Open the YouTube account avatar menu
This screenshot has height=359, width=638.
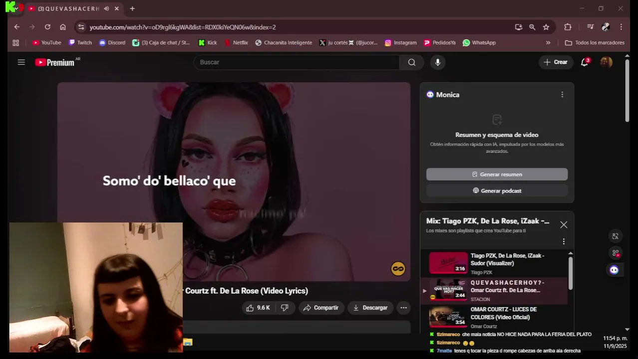(606, 62)
